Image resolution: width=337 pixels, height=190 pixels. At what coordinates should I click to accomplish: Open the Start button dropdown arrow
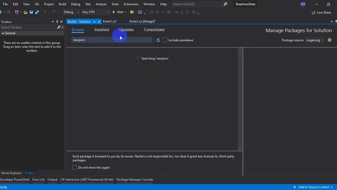coord(125,12)
